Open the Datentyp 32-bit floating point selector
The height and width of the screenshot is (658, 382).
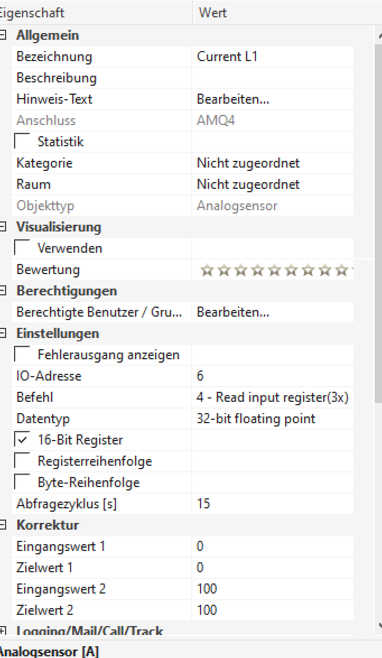272,419
